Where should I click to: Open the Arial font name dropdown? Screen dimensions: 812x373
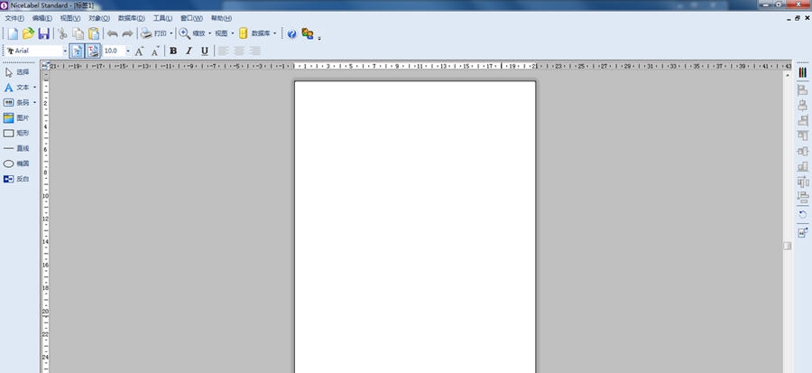click(x=65, y=51)
